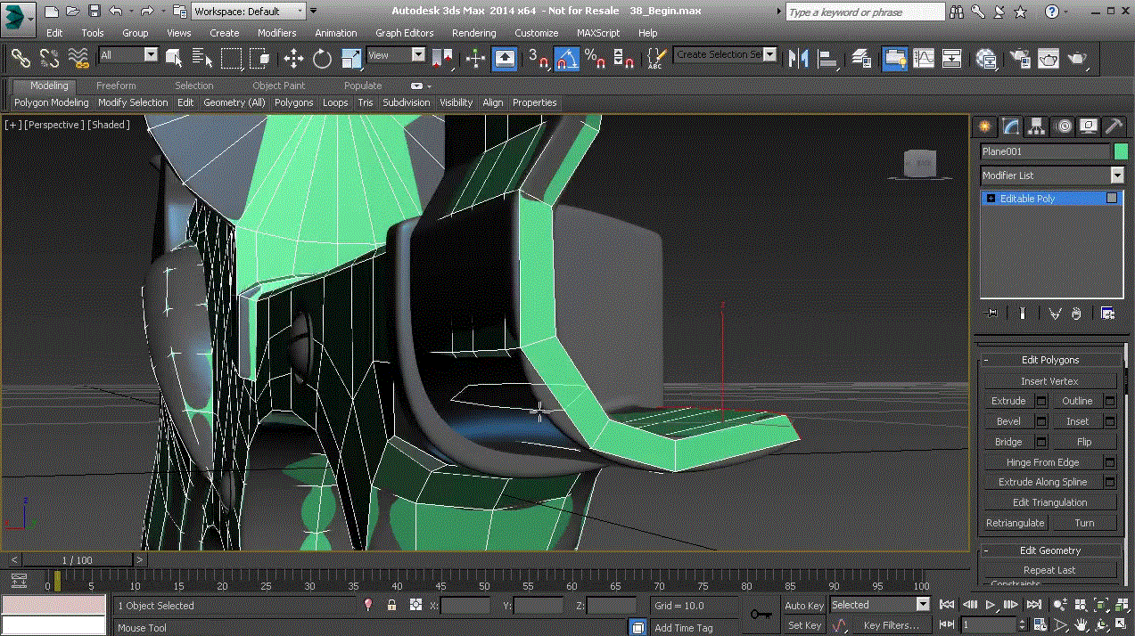Open the Manage Layers icon
The image size is (1135, 636).
click(x=861, y=59)
